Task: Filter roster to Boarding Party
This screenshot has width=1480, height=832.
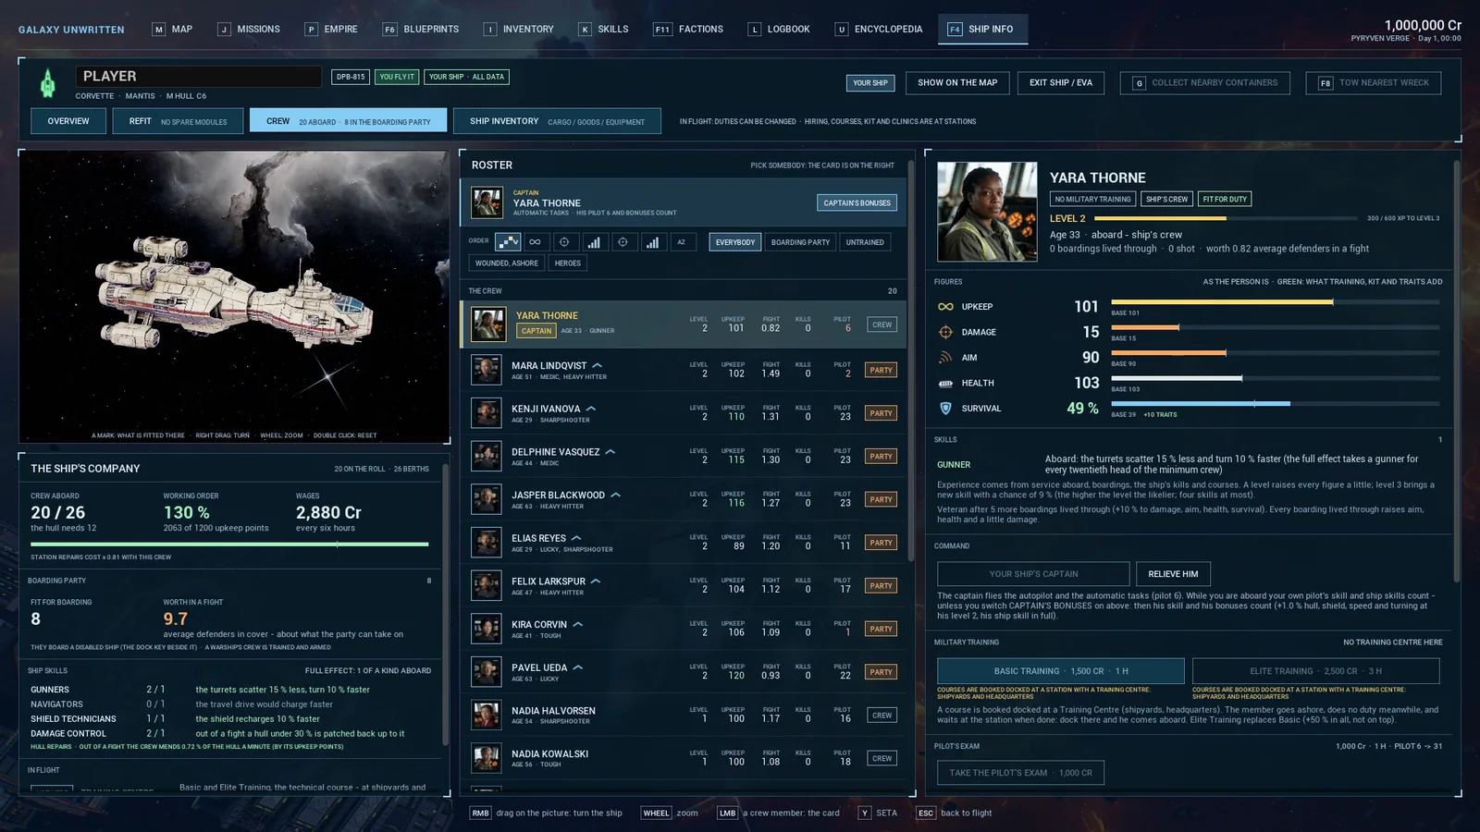Action: pyautogui.click(x=800, y=242)
